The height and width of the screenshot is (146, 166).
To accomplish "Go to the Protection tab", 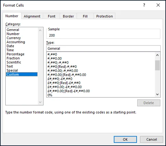I will coord(104,16).
